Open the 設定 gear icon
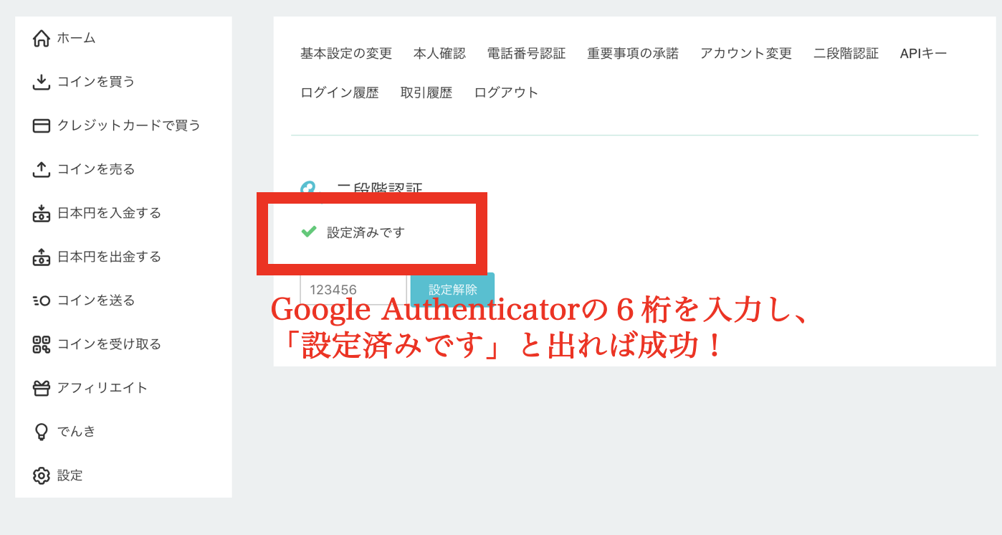Viewport: 1002px width, 535px height. click(42, 475)
